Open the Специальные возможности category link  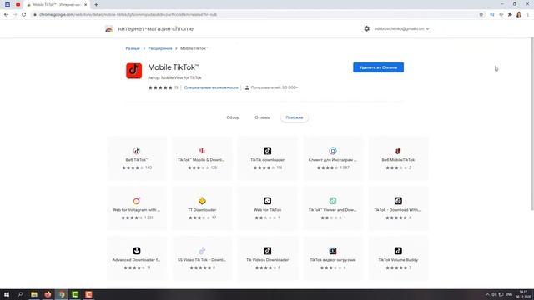coord(211,87)
